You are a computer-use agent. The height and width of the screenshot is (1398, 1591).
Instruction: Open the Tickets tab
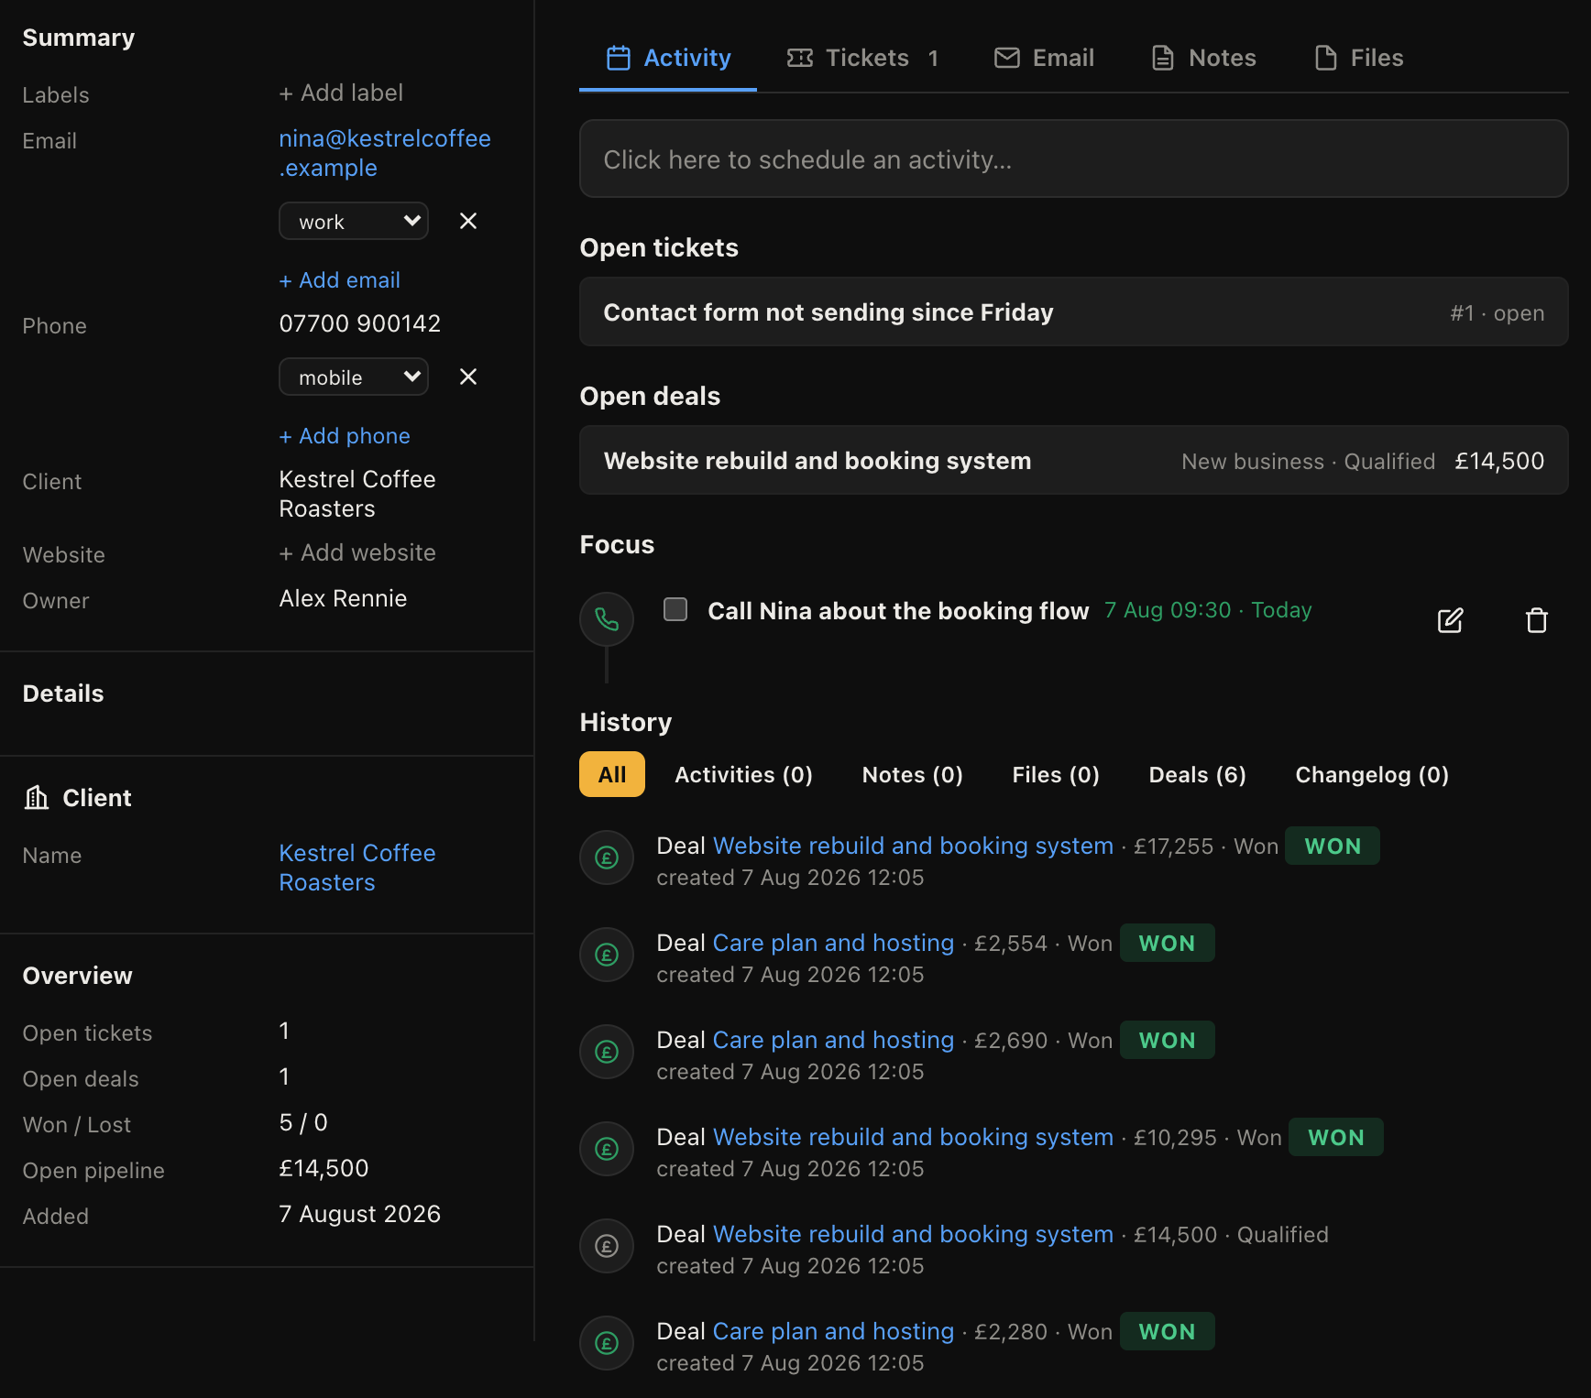862,58
